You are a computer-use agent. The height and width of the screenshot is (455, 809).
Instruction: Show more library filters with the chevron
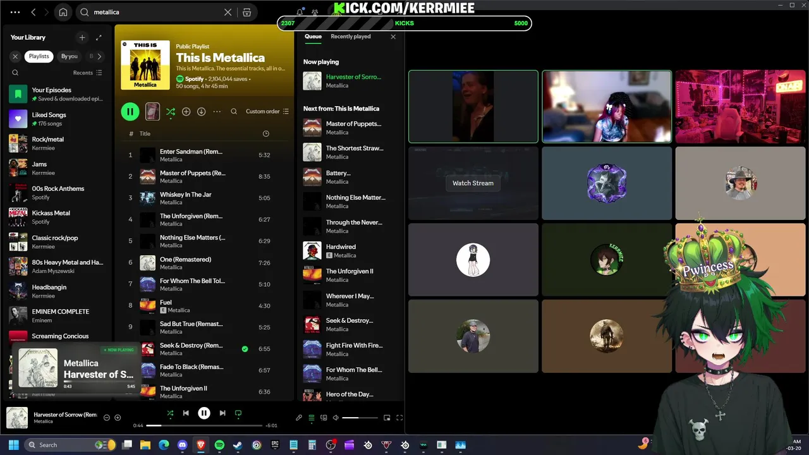click(99, 56)
